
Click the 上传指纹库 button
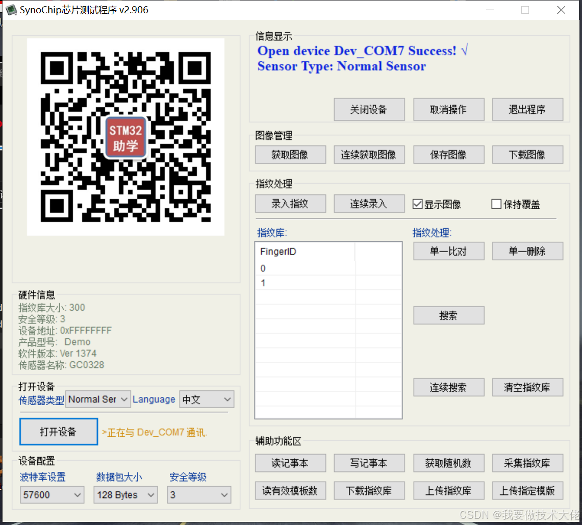448,490
